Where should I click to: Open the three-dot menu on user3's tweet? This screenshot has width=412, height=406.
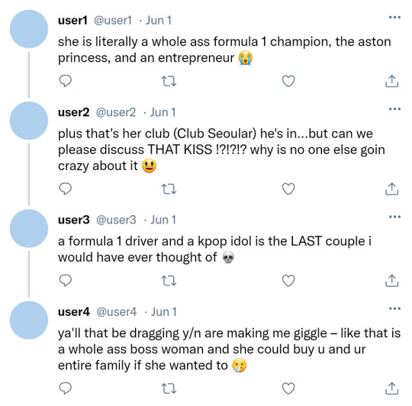tap(394, 217)
